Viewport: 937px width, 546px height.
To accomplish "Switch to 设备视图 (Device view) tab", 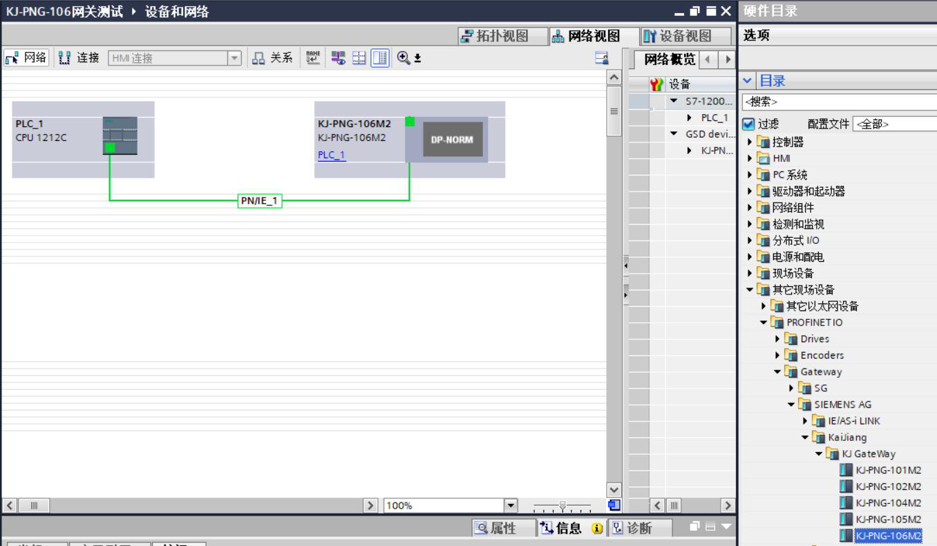I will click(684, 36).
